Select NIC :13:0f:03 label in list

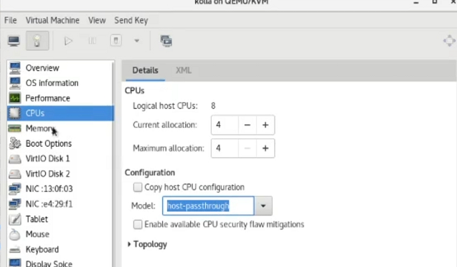tap(49, 189)
